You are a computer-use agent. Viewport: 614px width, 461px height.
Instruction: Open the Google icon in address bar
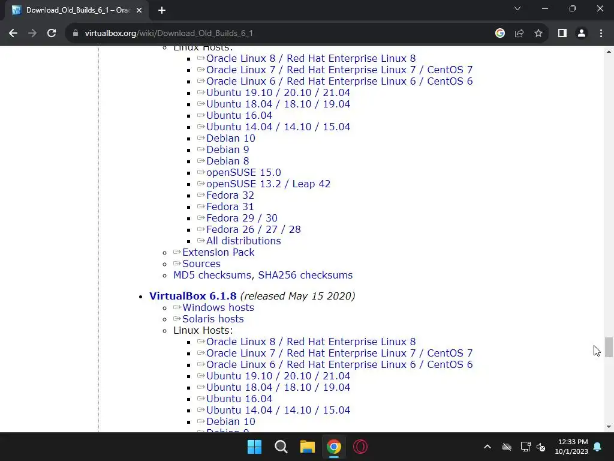499,34
